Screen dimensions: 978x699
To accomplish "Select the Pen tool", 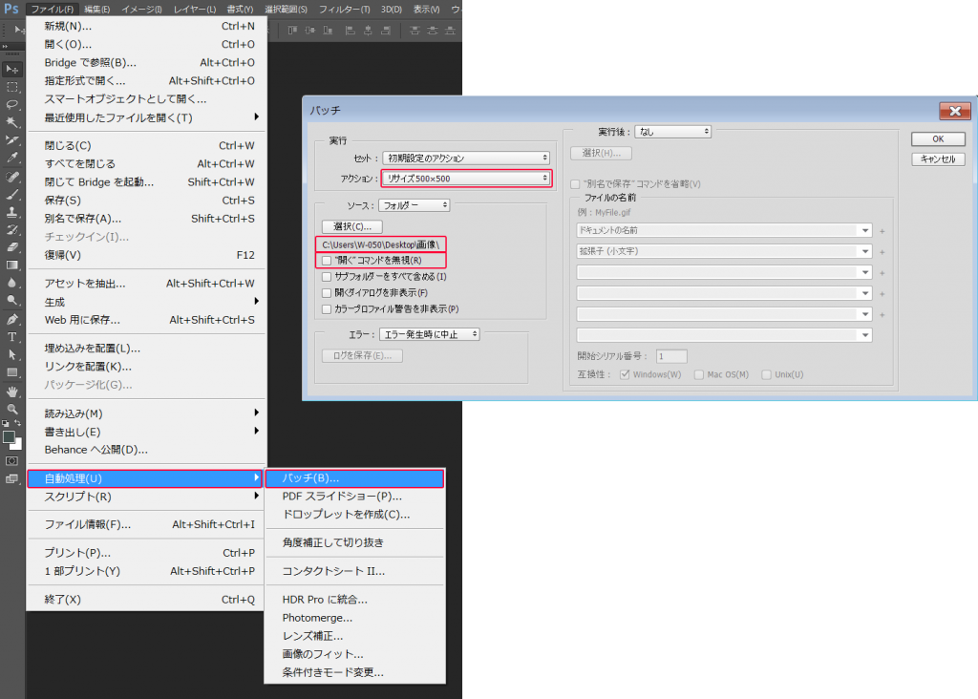I will (11, 319).
